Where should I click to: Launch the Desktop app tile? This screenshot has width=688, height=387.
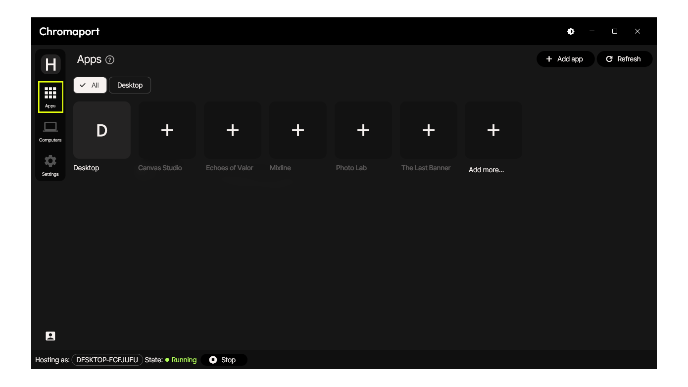point(102,130)
